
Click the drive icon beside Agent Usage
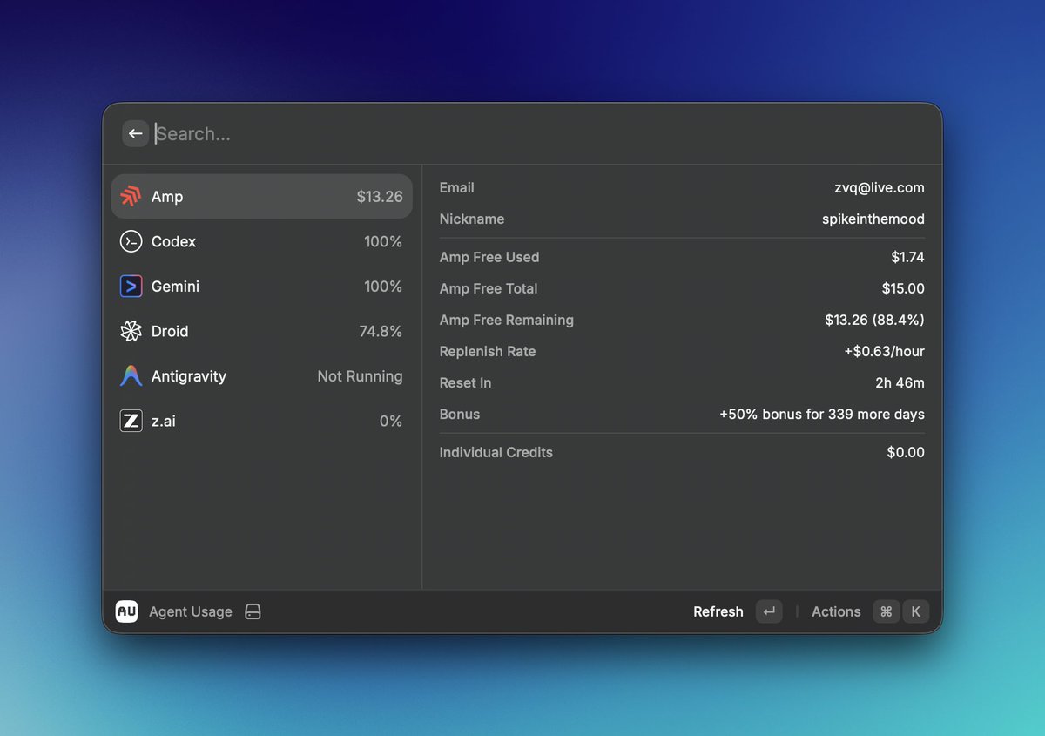tap(253, 611)
